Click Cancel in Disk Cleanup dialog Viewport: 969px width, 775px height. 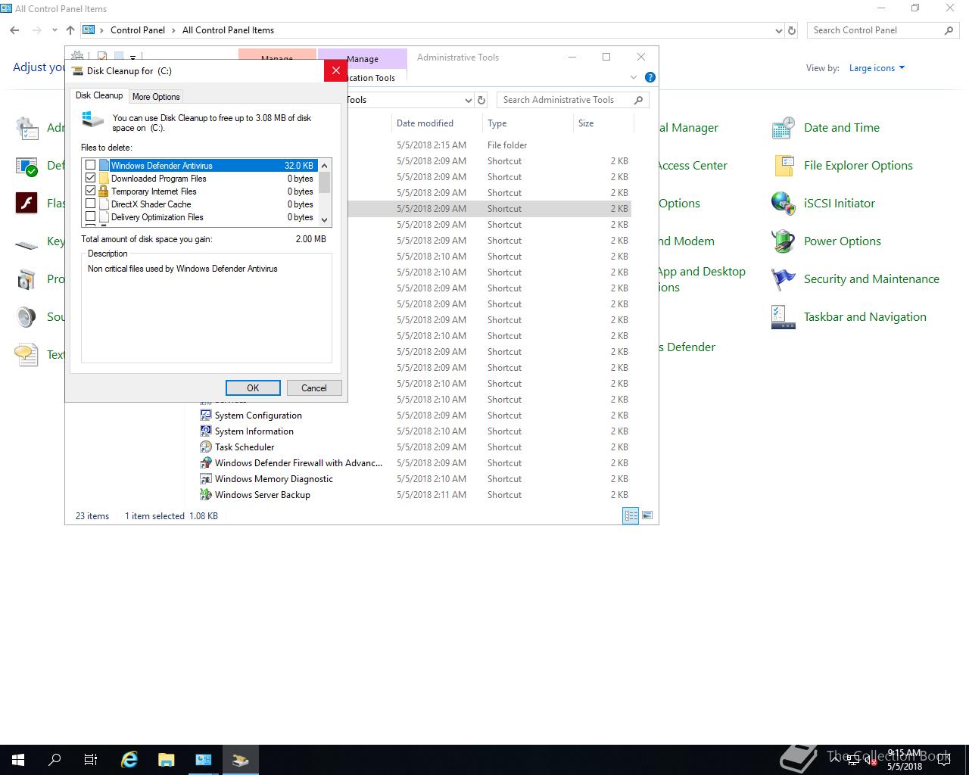313,387
